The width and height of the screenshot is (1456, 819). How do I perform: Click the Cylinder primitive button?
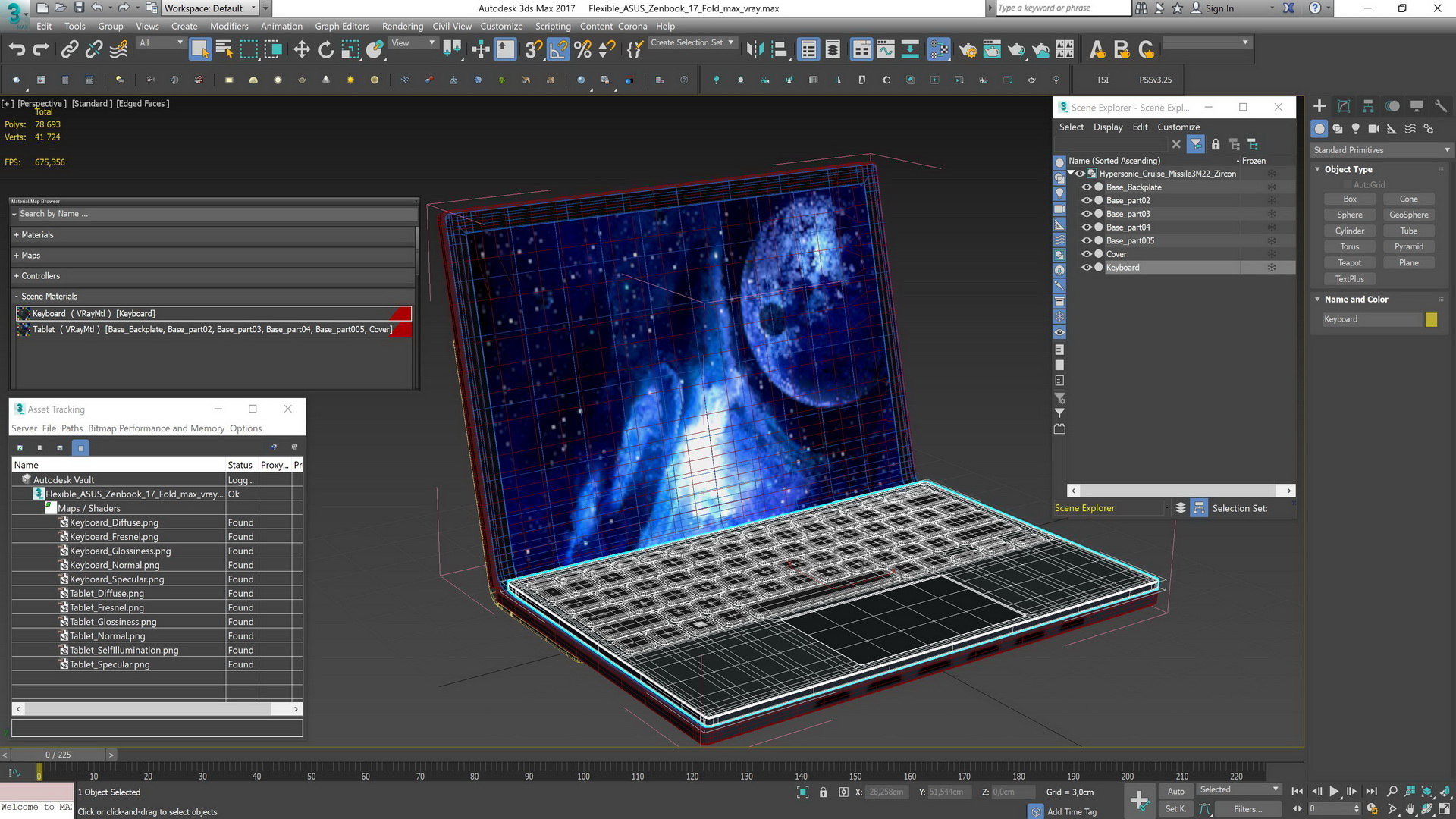pyautogui.click(x=1349, y=231)
